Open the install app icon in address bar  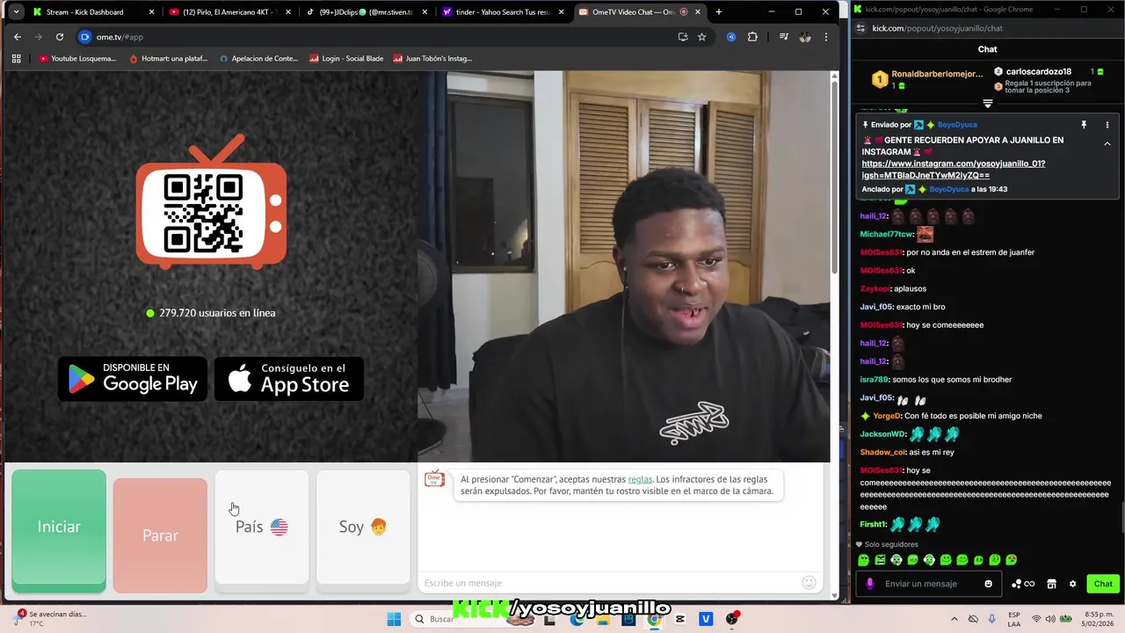click(x=683, y=37)
